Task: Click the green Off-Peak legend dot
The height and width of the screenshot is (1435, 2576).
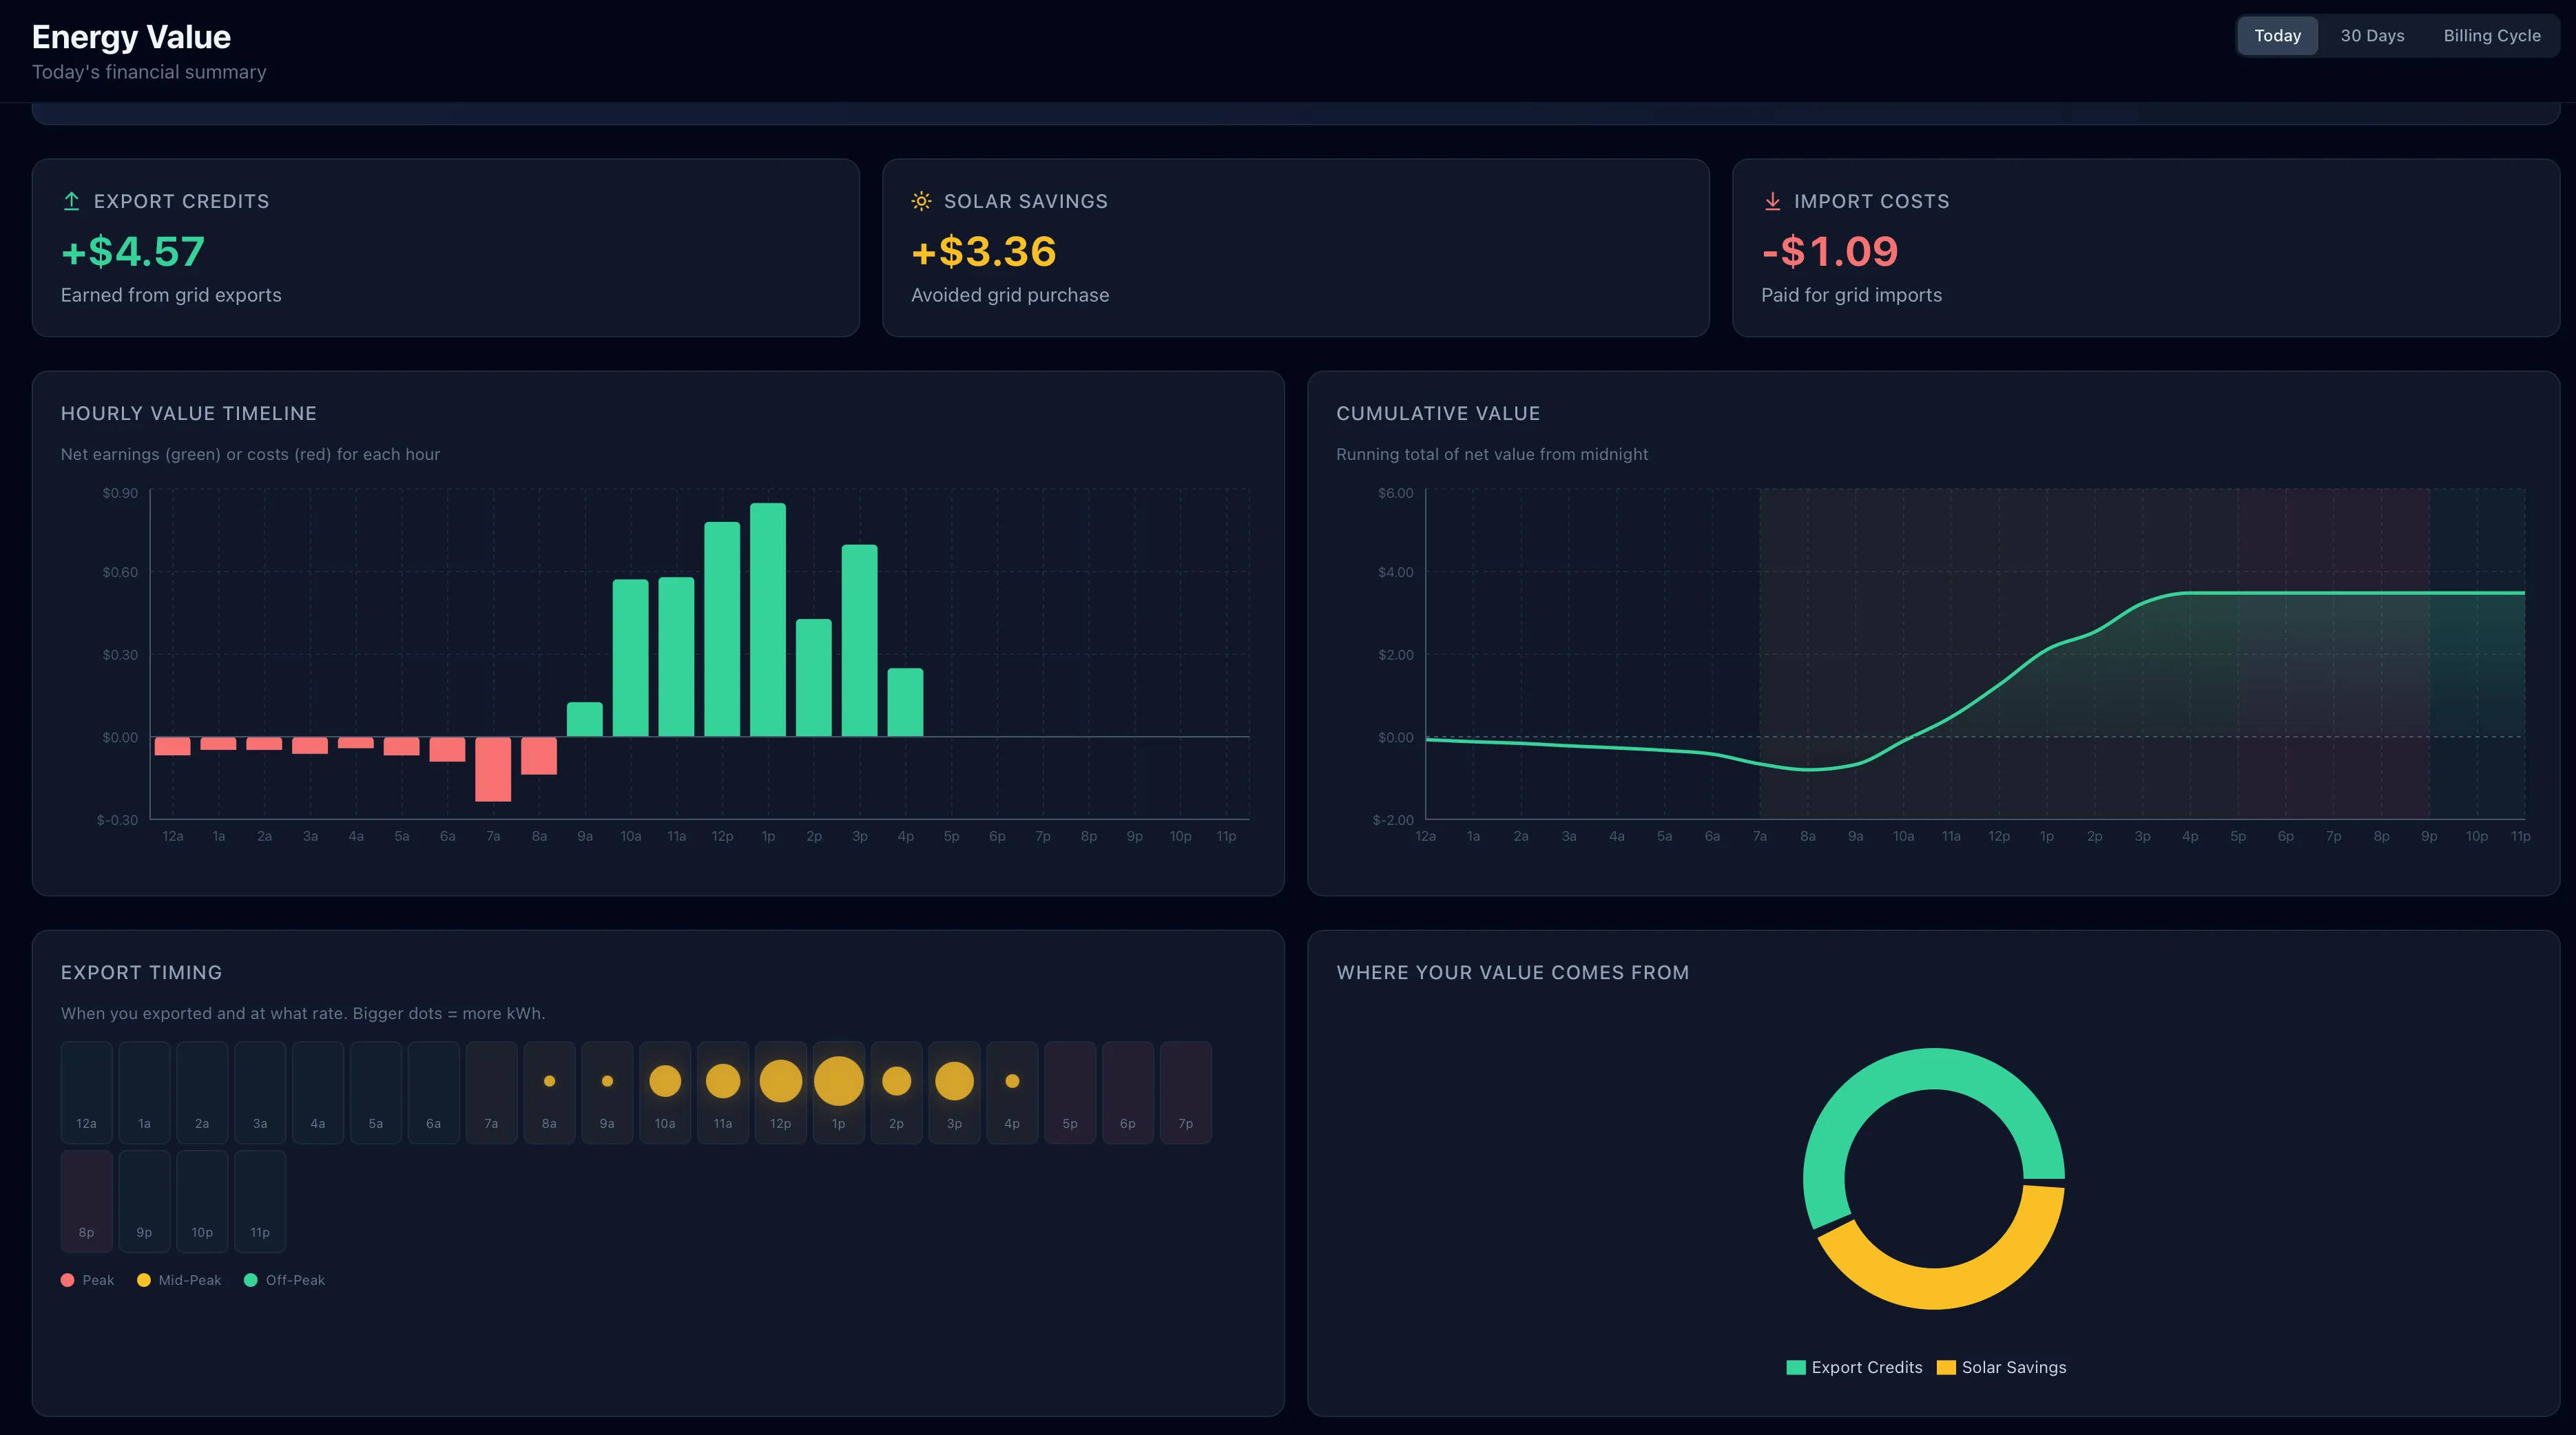Action: point(251,1280)
